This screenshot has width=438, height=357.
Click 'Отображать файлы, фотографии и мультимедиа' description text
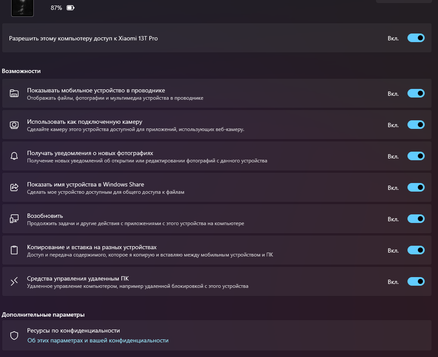pyautogui.click(x=115, y=98)
